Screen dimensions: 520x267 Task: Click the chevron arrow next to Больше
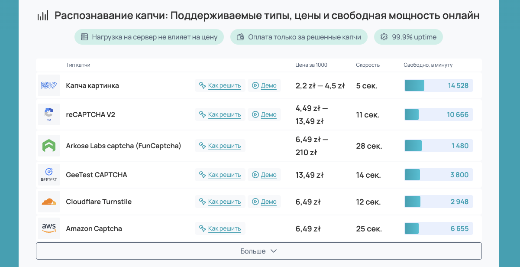tap(273, 251)
